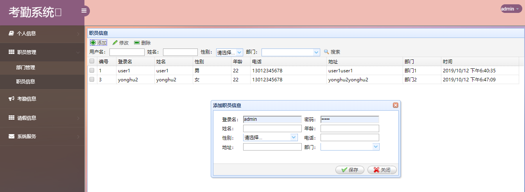Click the time cell 下午6:40:35

pyautogui.click(x=480, y=71)
